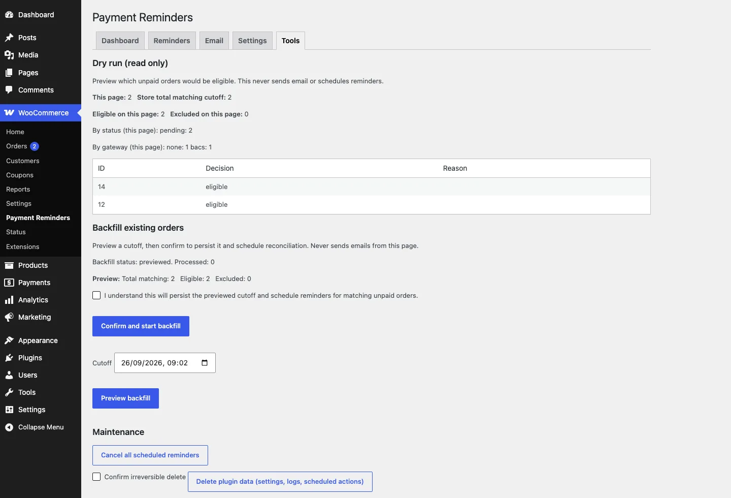Open WooCommerce Home submenu item
Image resolution: width=731 pixels, height=498 pixels.
pos(15,132)
